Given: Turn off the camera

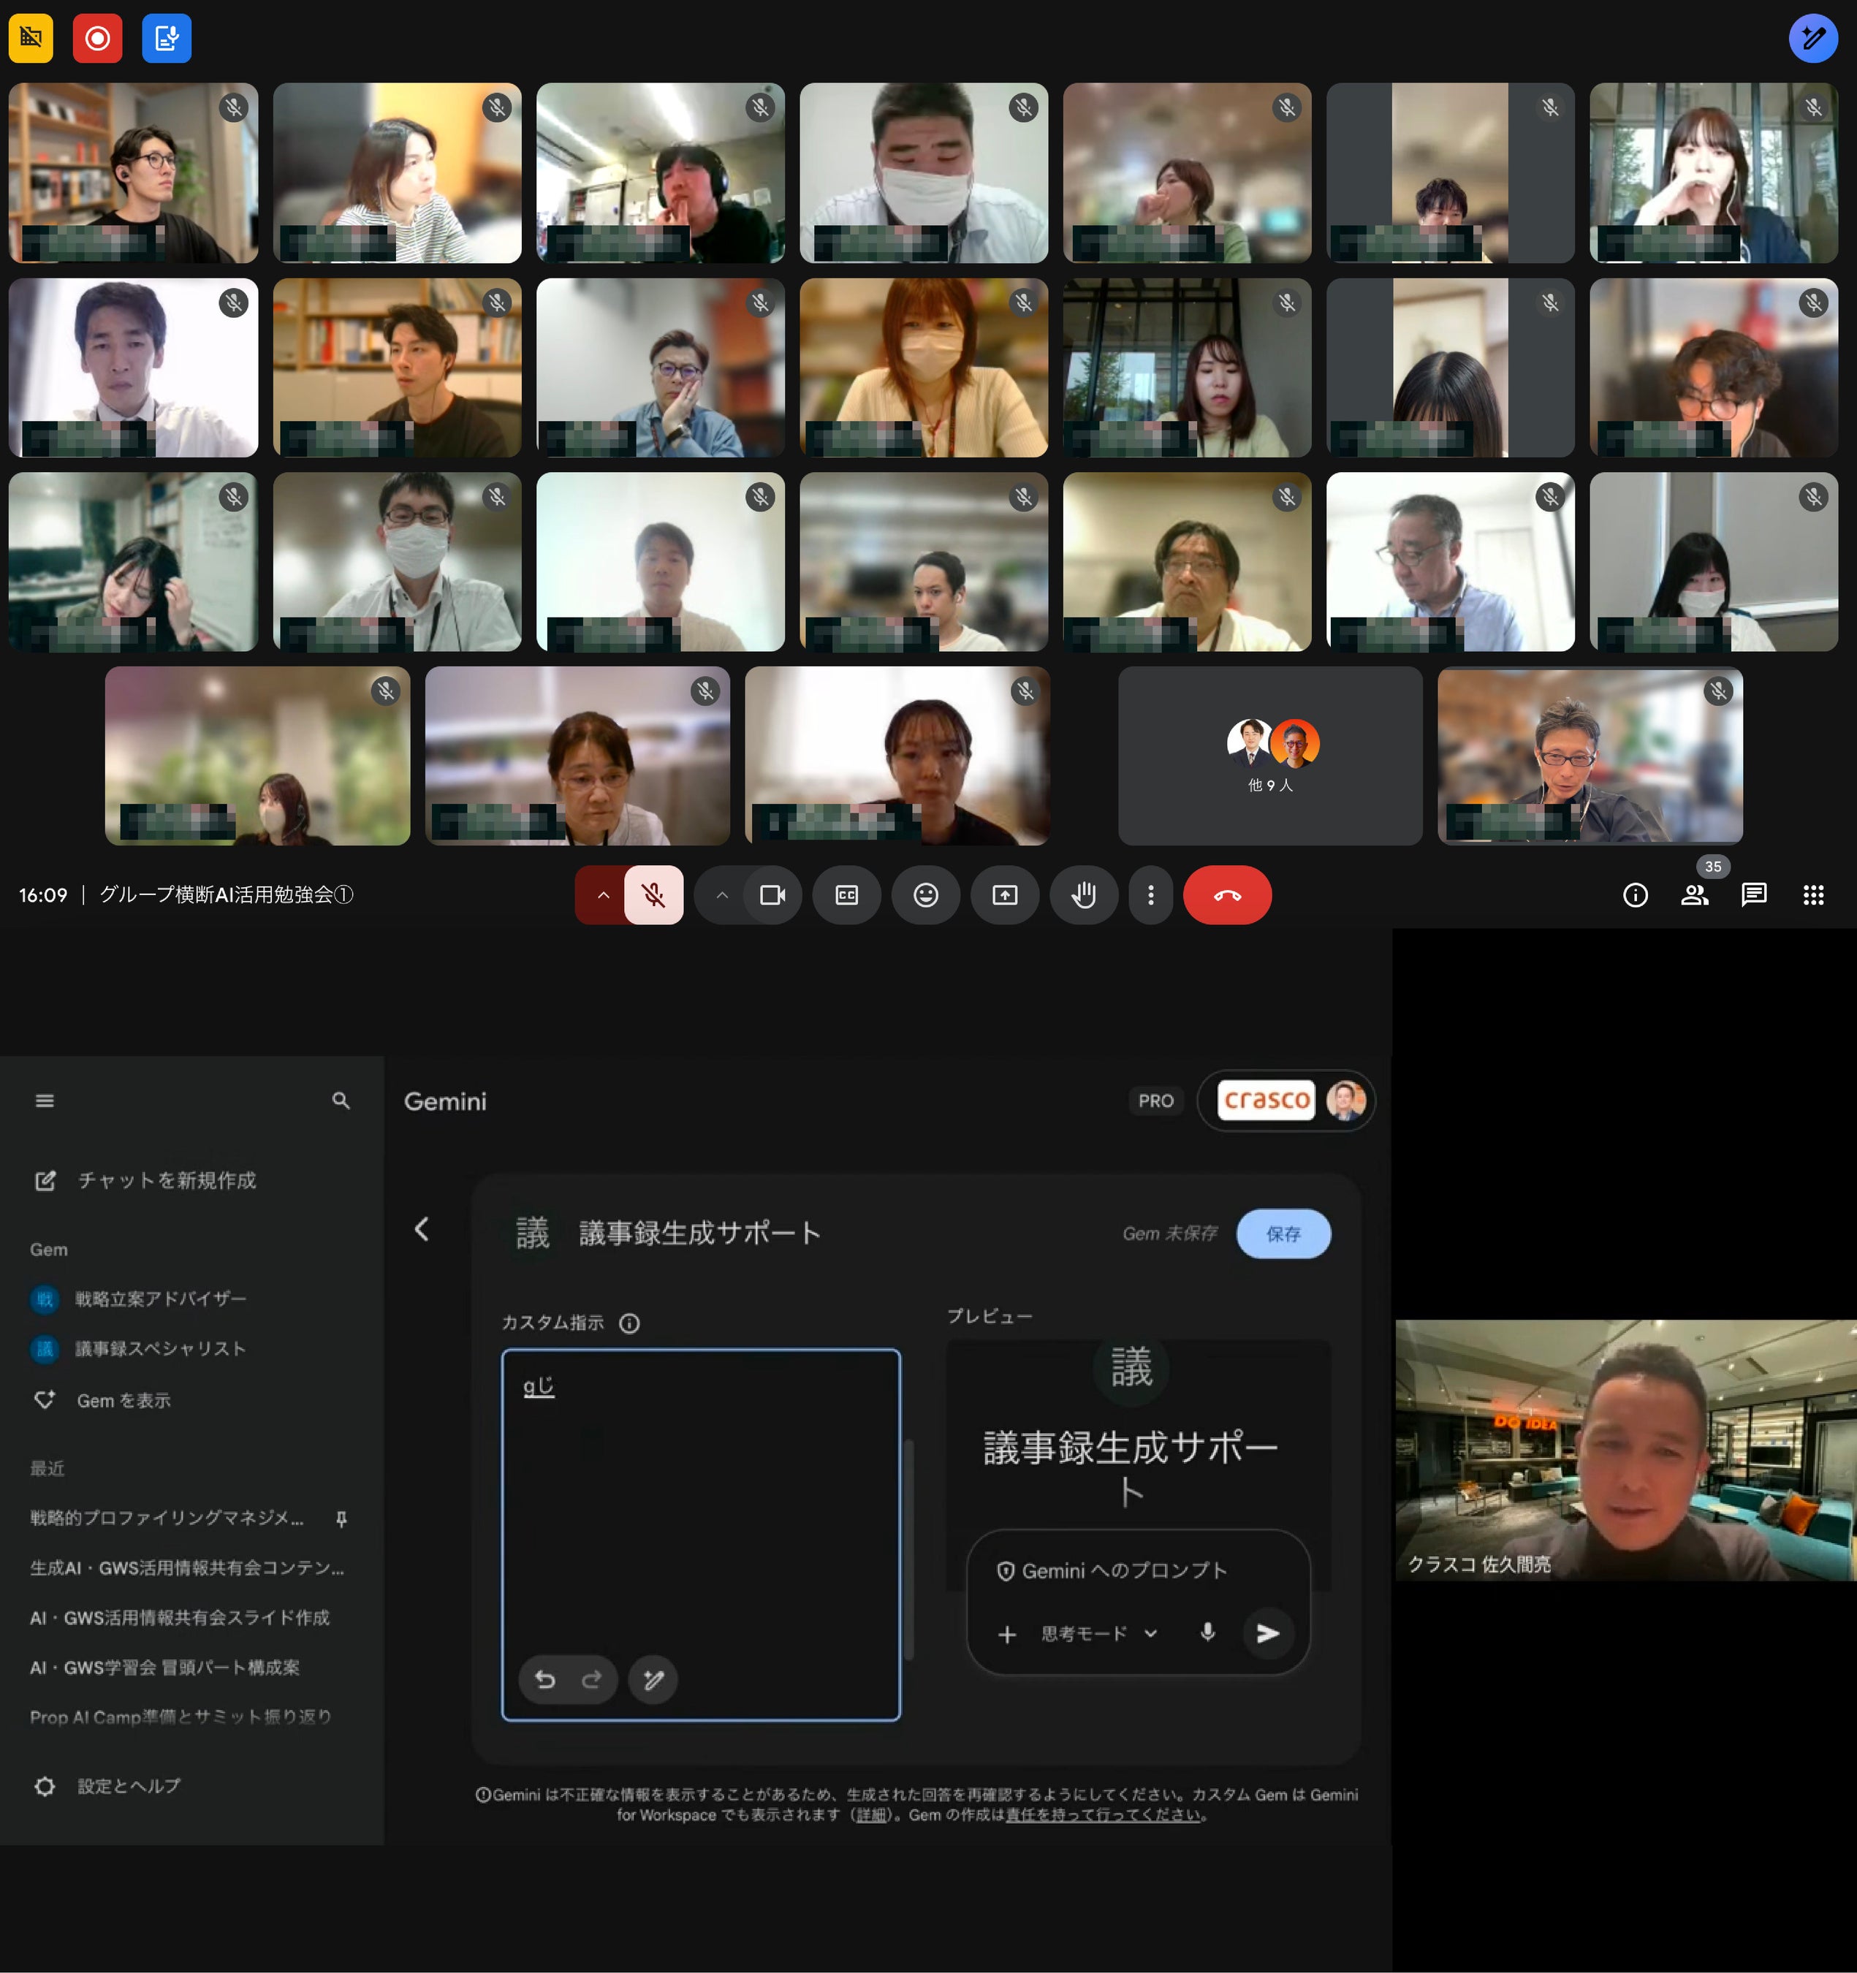Looking at the screenshot, I should 772,895.
